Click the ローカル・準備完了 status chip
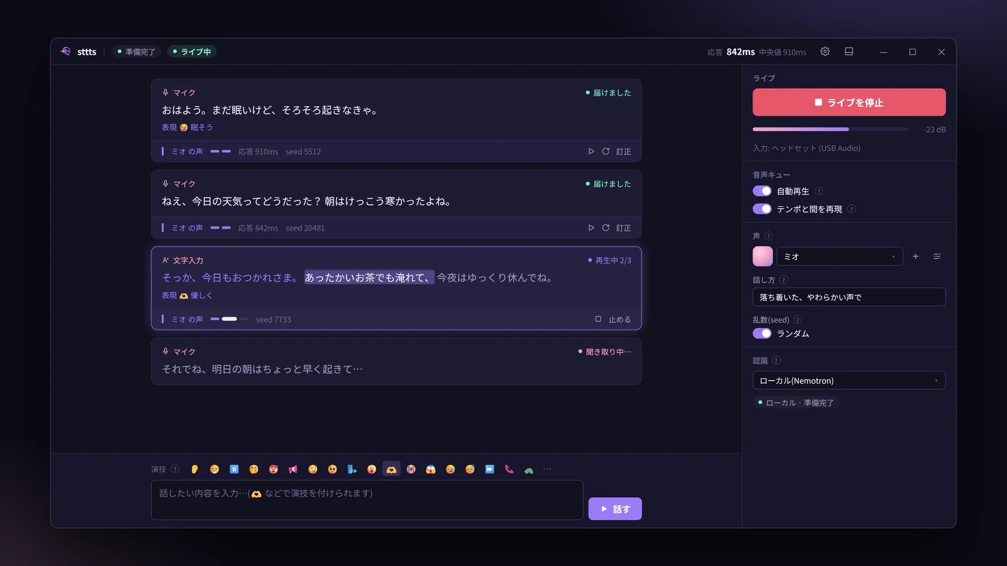The width and height of the screenshot is (1007, 566). 796,402
